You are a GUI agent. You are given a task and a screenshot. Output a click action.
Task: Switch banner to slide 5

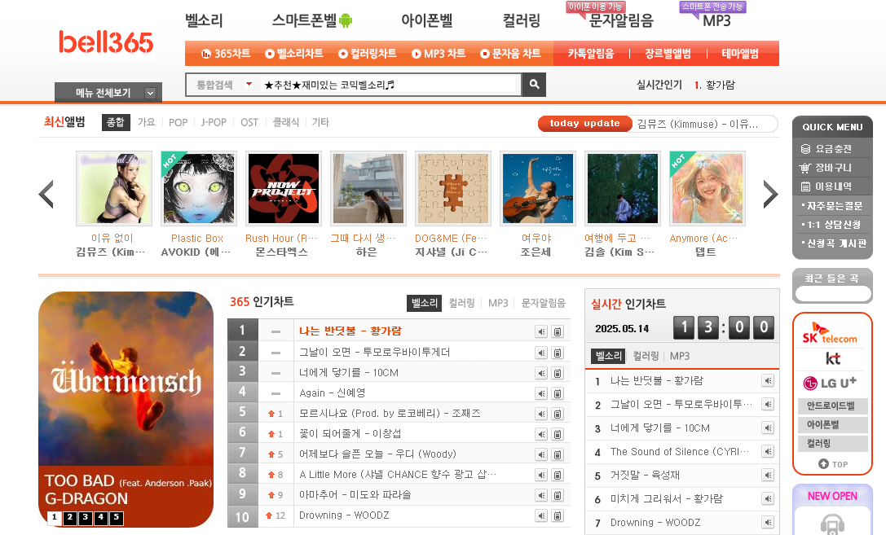117,517
